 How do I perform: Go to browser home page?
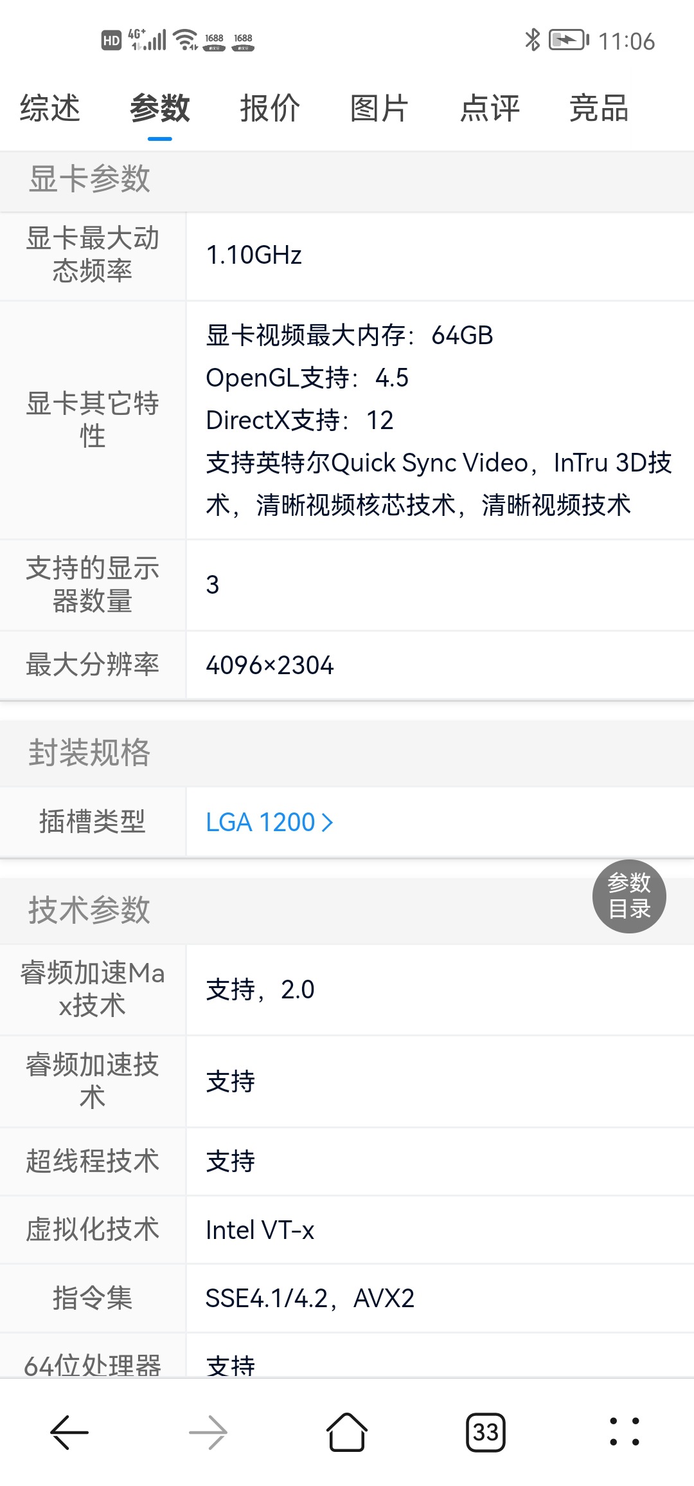(x=347, y=1432)
